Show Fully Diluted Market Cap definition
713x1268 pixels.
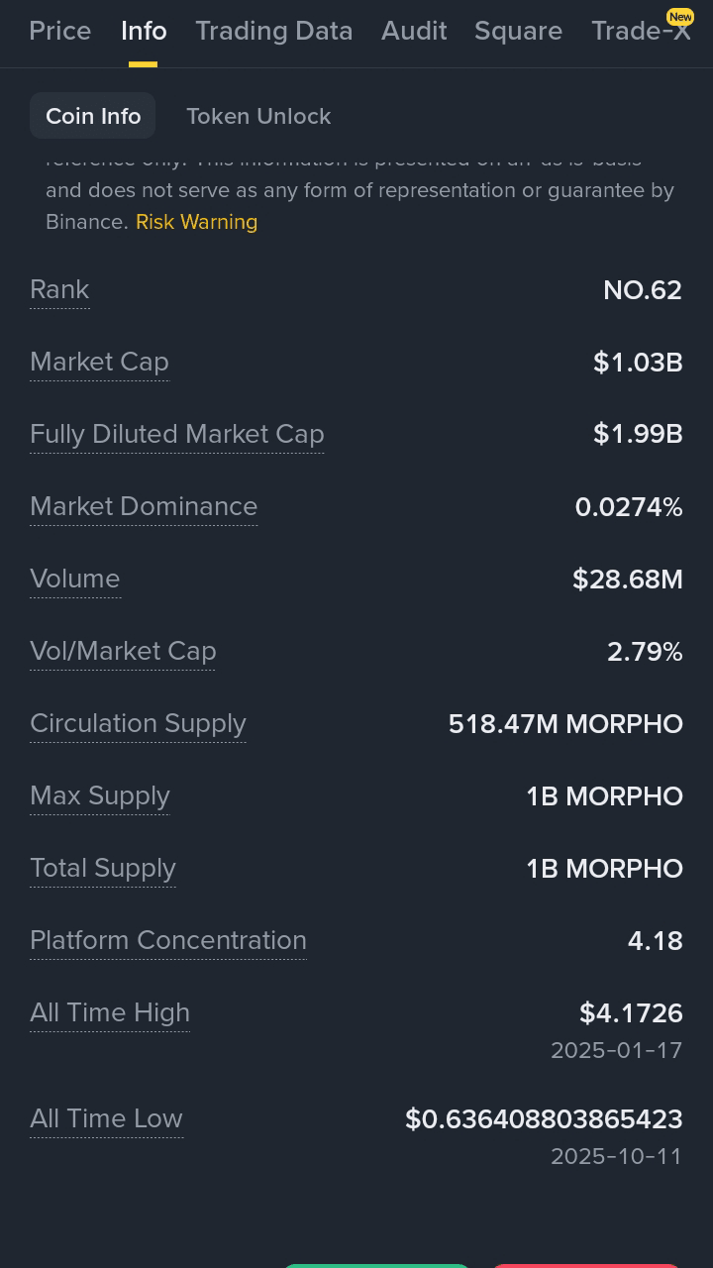177,434
